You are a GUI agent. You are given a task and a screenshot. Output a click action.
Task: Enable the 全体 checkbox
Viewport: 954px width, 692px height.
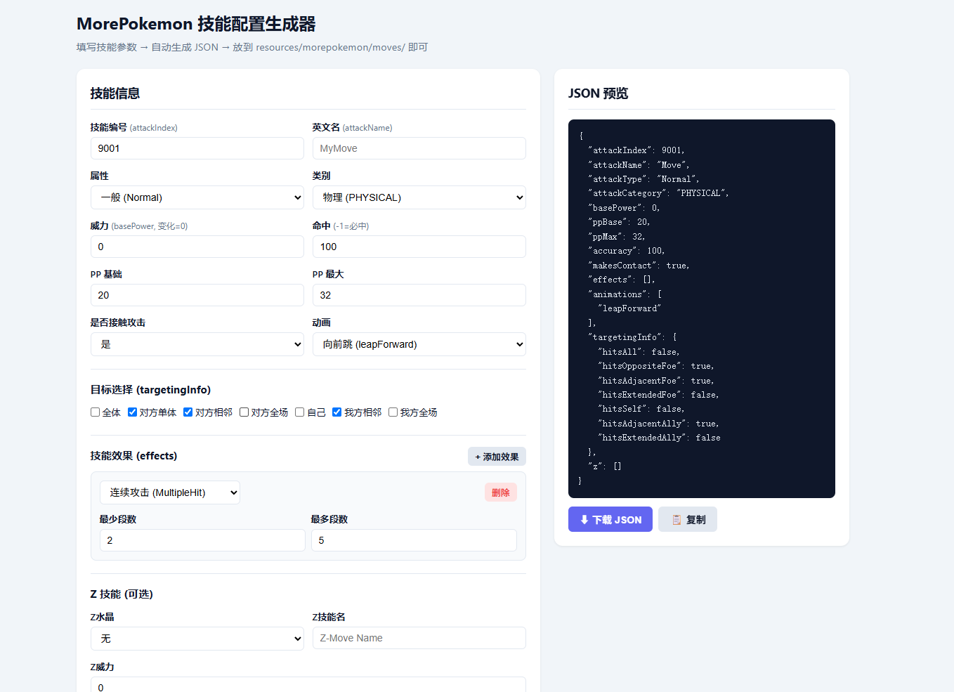tap(95, 412)
